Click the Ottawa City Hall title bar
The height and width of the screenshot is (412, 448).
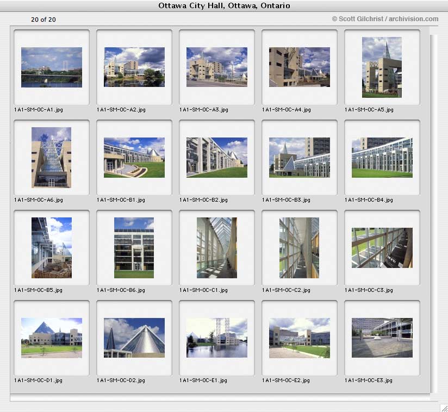[x=224, y=6]
